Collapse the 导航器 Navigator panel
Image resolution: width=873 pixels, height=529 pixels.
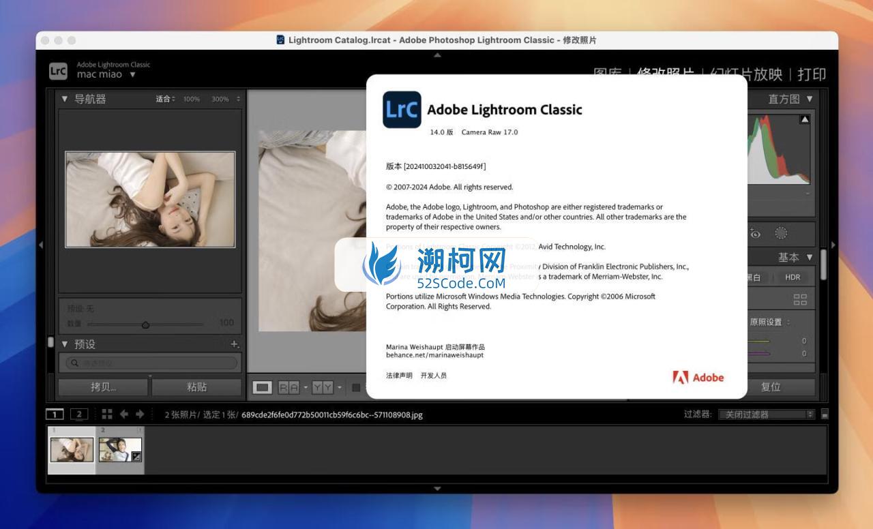coord(65,99)
